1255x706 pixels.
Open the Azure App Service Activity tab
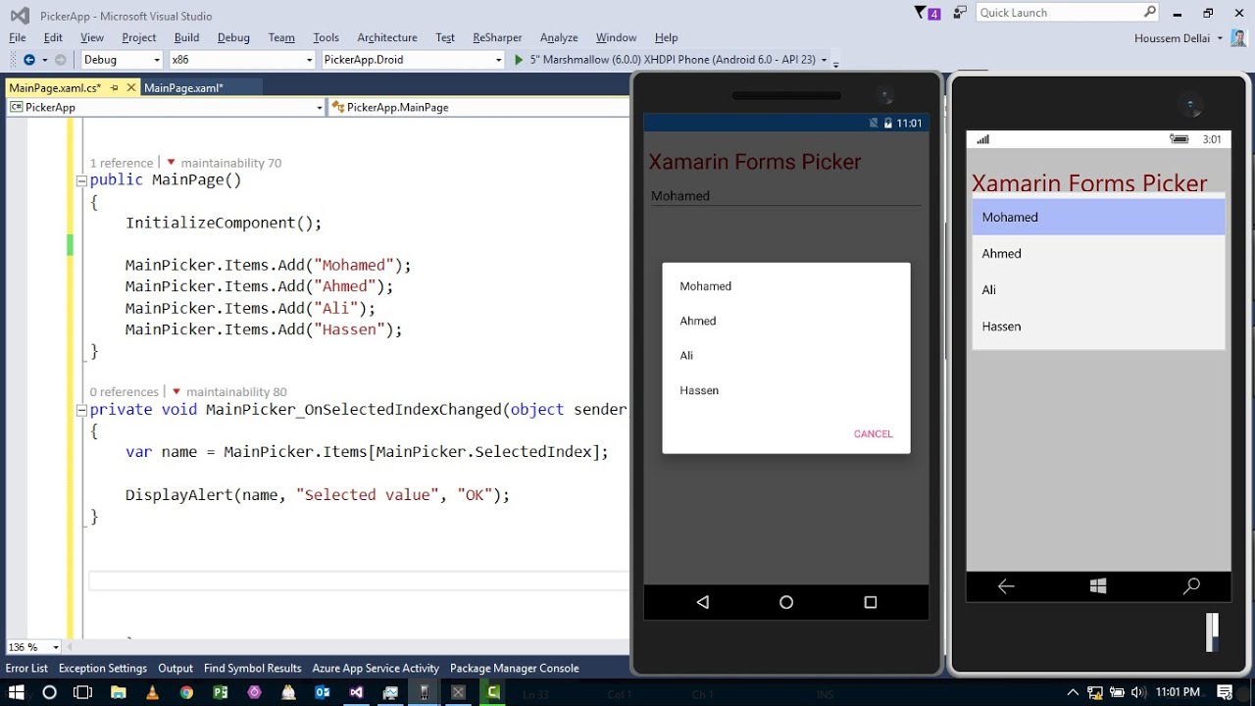pos(376,668)
